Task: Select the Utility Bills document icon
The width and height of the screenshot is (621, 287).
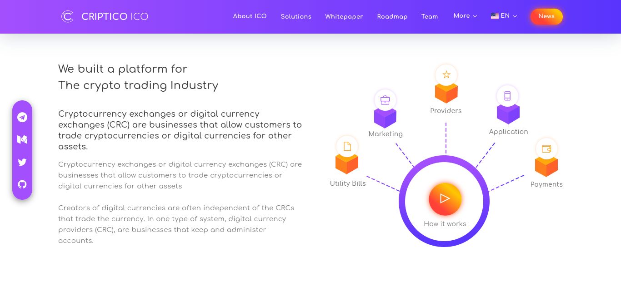Action: click(x=347, y=146)
